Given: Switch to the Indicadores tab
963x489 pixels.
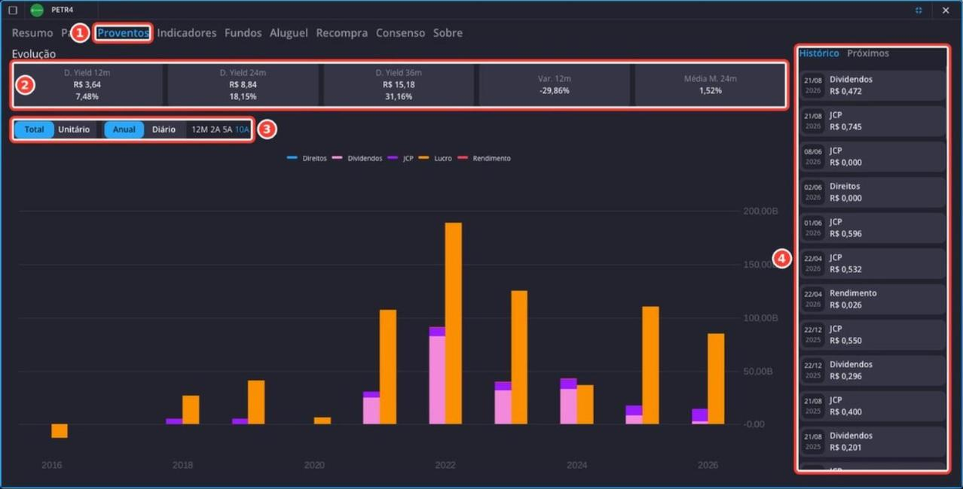Looking at the screenshot, I should [187, 33].
